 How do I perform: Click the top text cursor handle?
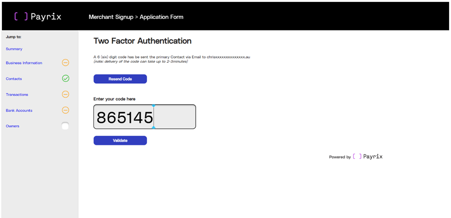pos(154,106)
